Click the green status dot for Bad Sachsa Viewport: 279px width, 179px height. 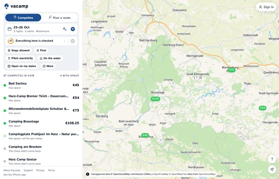pos(5,85)
